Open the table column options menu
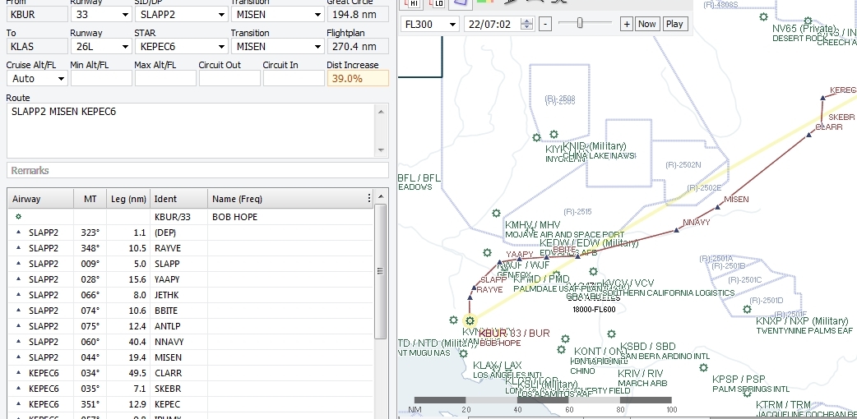 pos(369,199)
